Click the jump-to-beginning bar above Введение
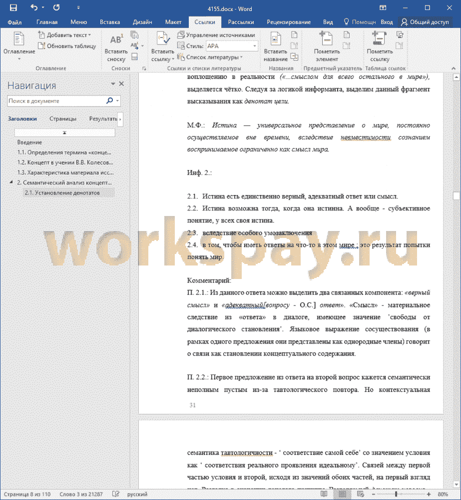461x500 pixels. pos(64,132)
